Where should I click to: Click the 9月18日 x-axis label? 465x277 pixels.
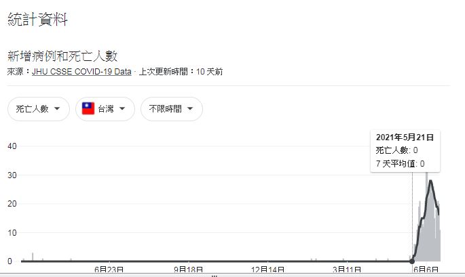(188, 270)
